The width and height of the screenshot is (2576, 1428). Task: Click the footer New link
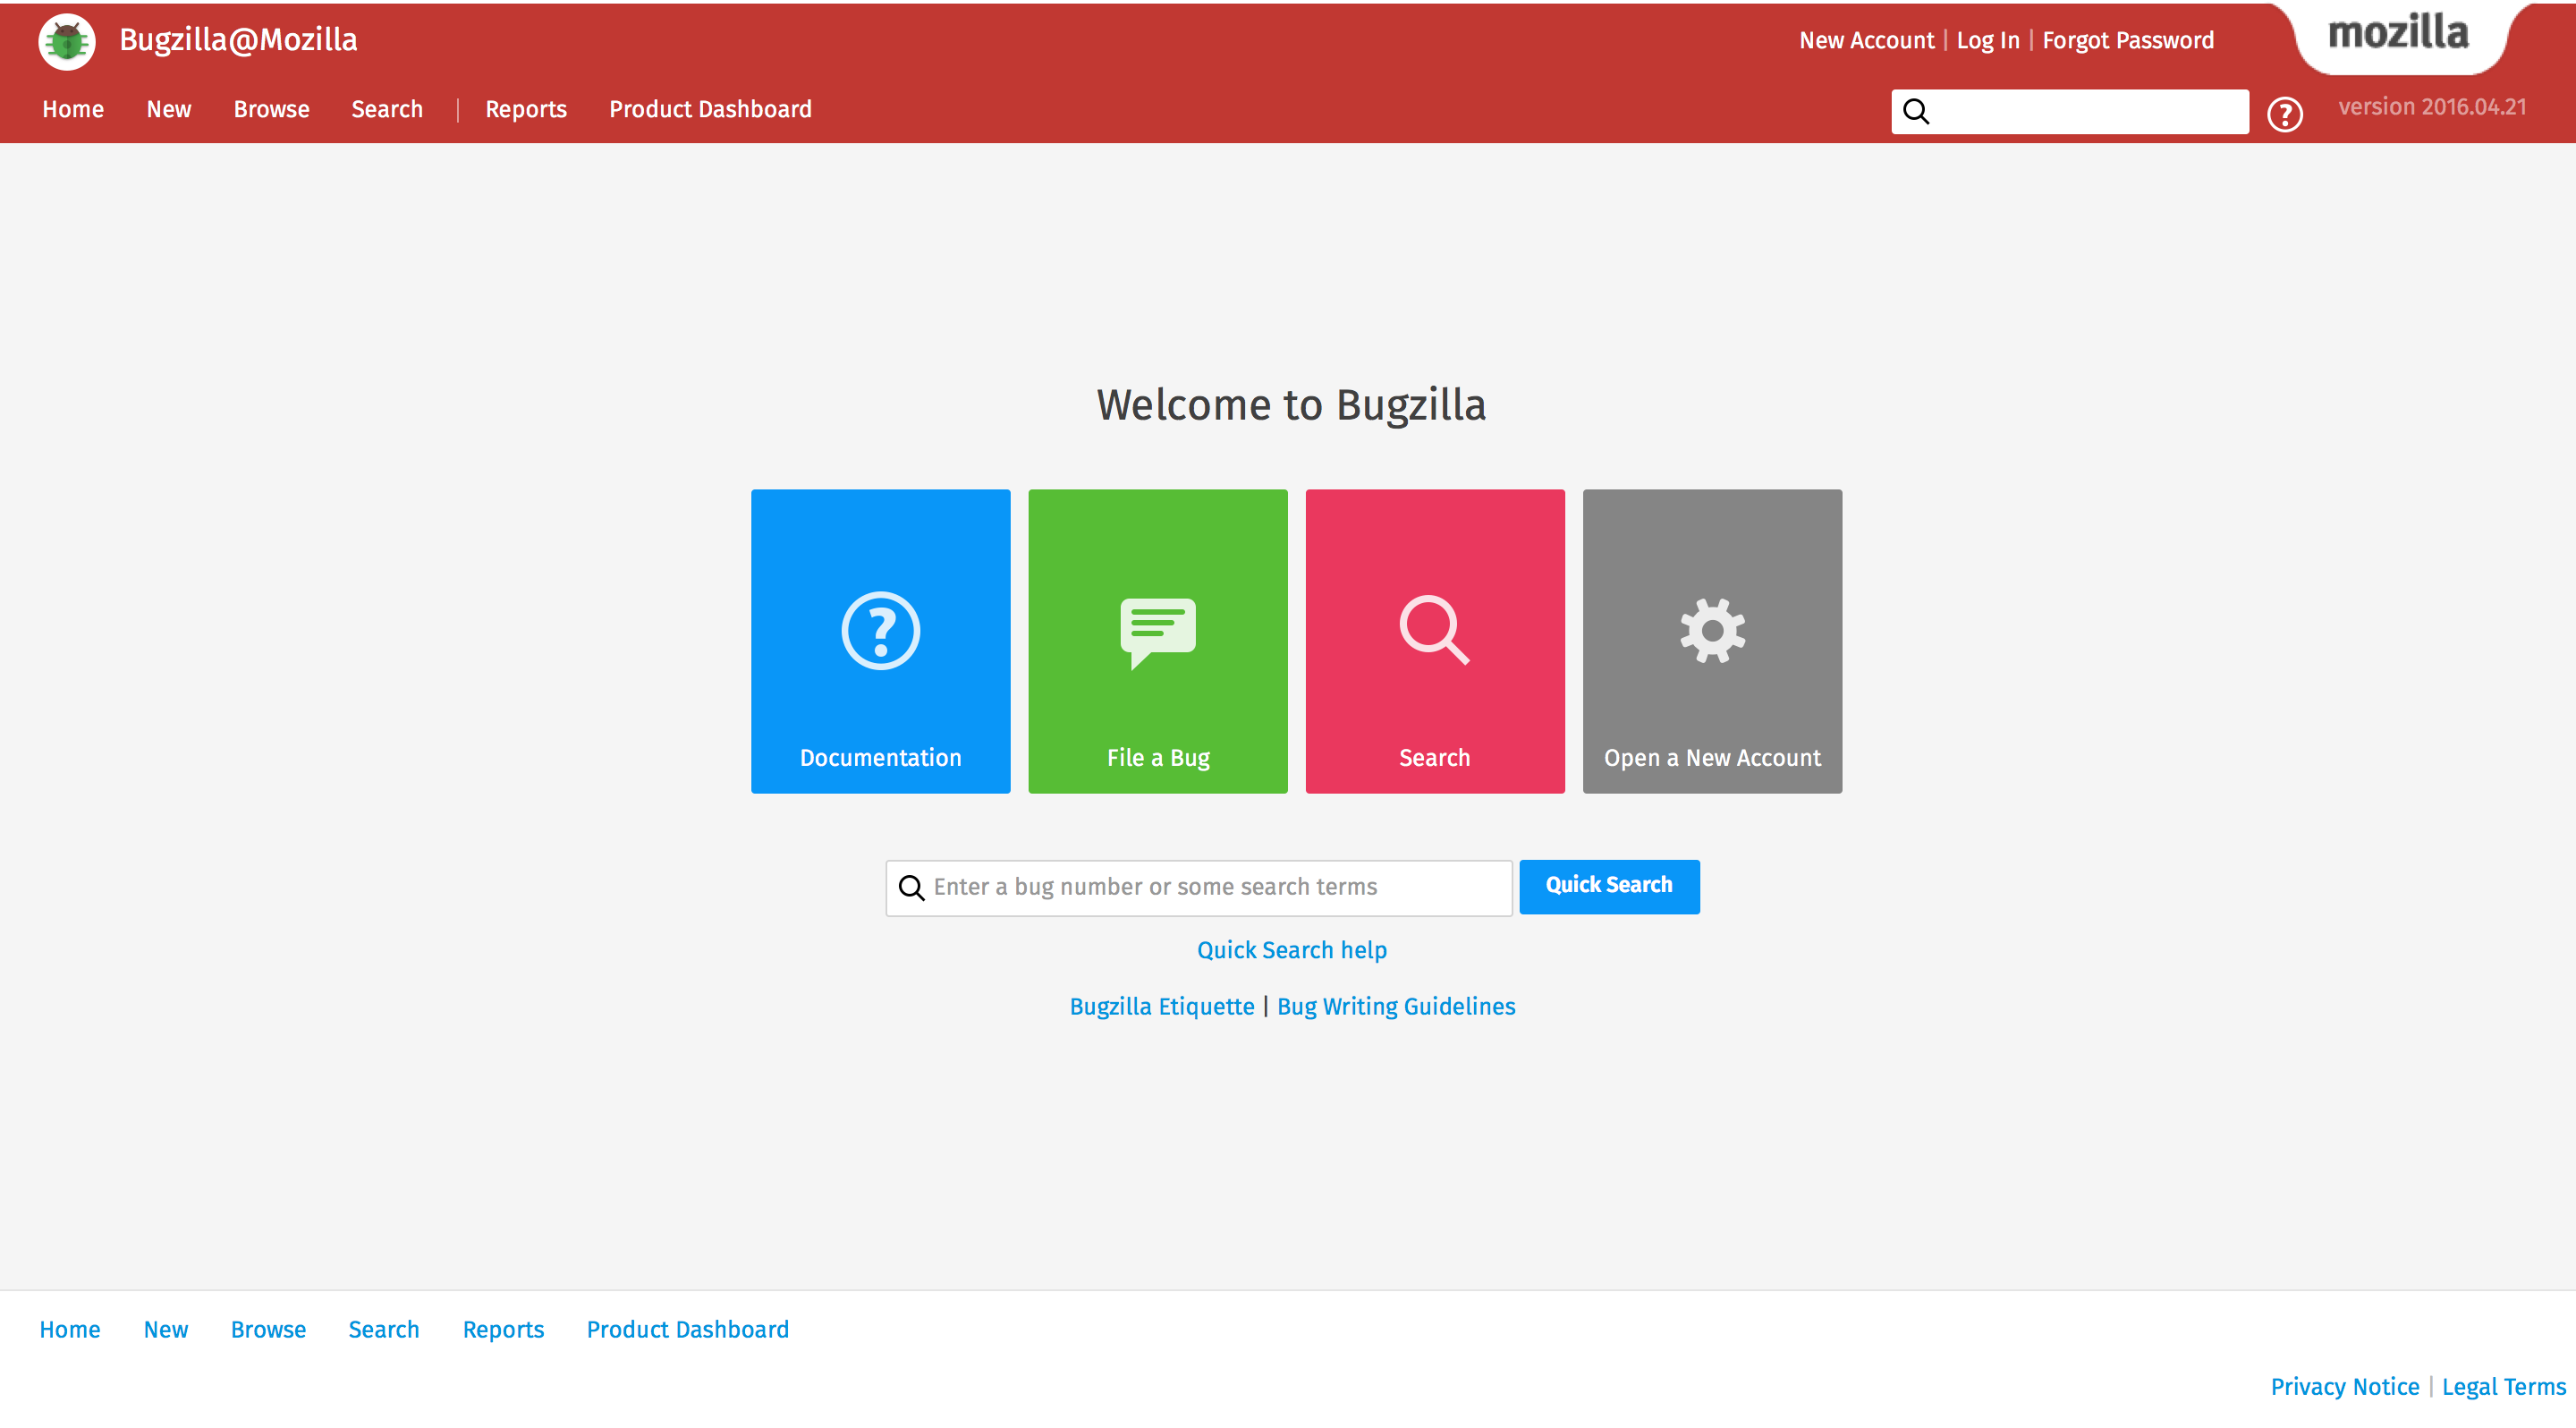165,1329
